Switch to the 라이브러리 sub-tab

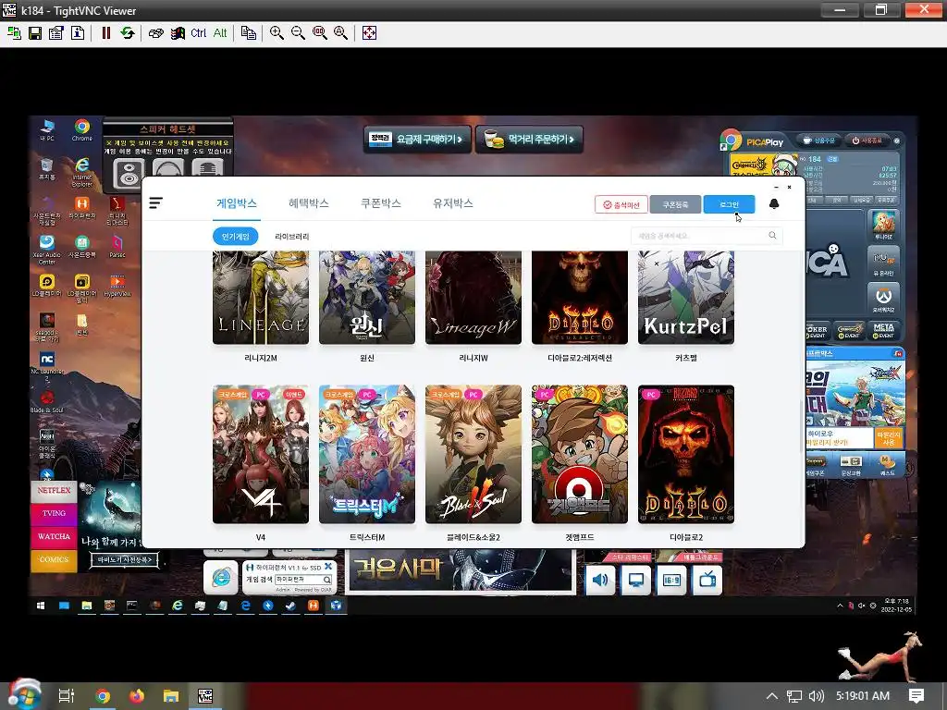pyautogui.click(x=291, y=236)
